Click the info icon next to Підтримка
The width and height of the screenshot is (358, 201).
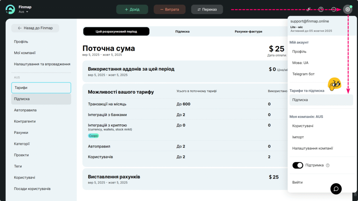point(328,165)
